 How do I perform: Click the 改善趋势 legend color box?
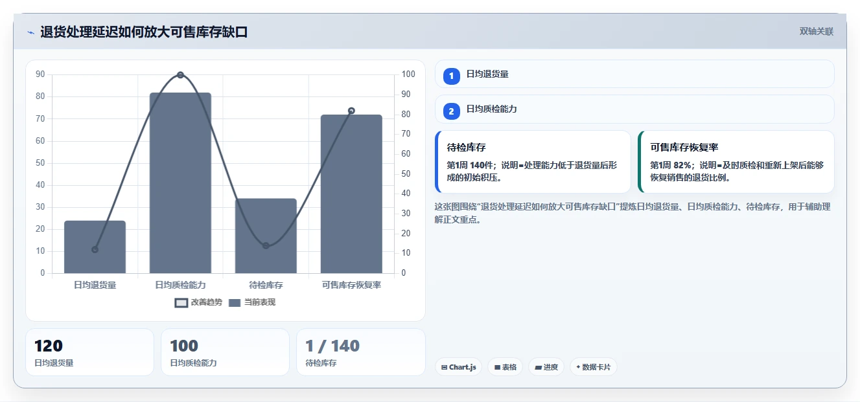[x=181, y=303]
